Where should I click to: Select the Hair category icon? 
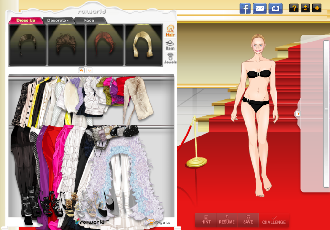pos(170,32)
